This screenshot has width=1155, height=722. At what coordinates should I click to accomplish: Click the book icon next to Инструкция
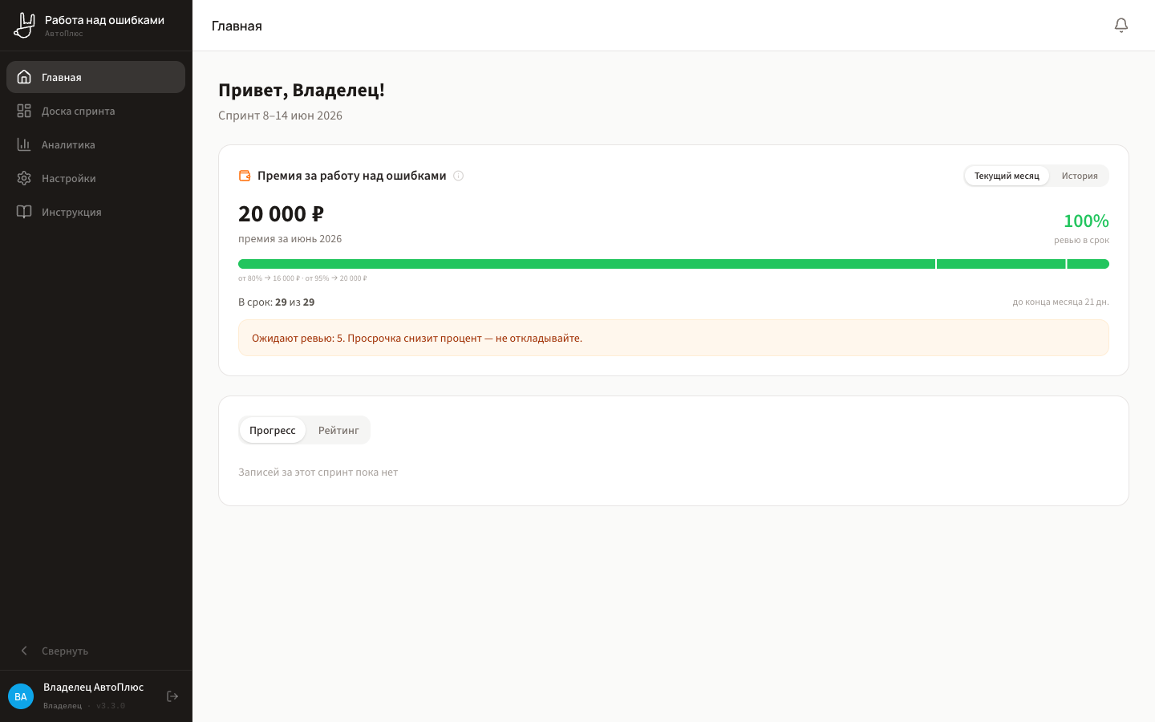pyautogui.click(x=24, y=212)
